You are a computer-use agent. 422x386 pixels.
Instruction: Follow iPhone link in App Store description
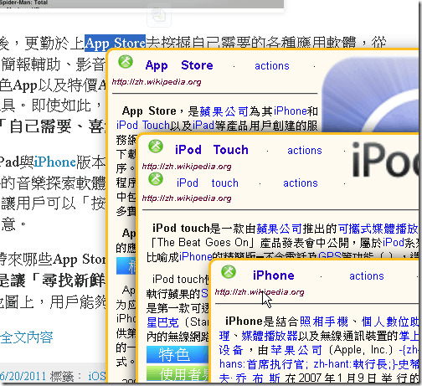(290, 111)
